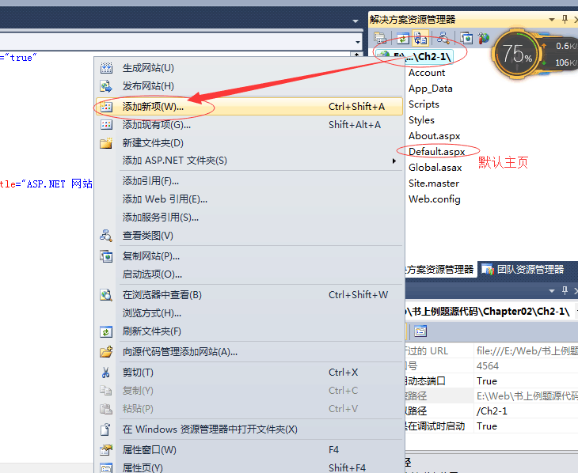The height and width of the screenshot is (473, 578).
Task: Click the Refresh icon in Solution Explorer toolbar
Action: (402, 38)
